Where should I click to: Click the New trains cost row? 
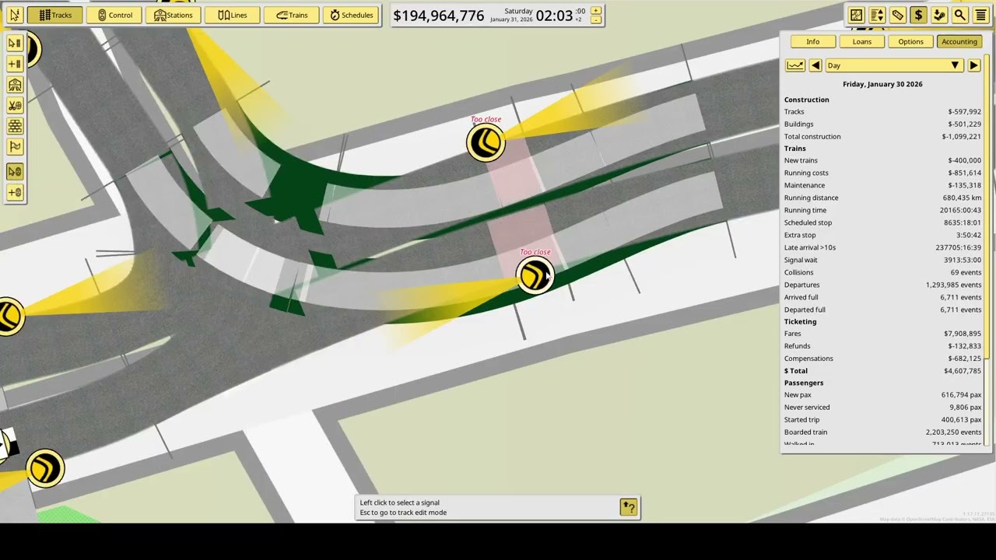click(882, 160)
